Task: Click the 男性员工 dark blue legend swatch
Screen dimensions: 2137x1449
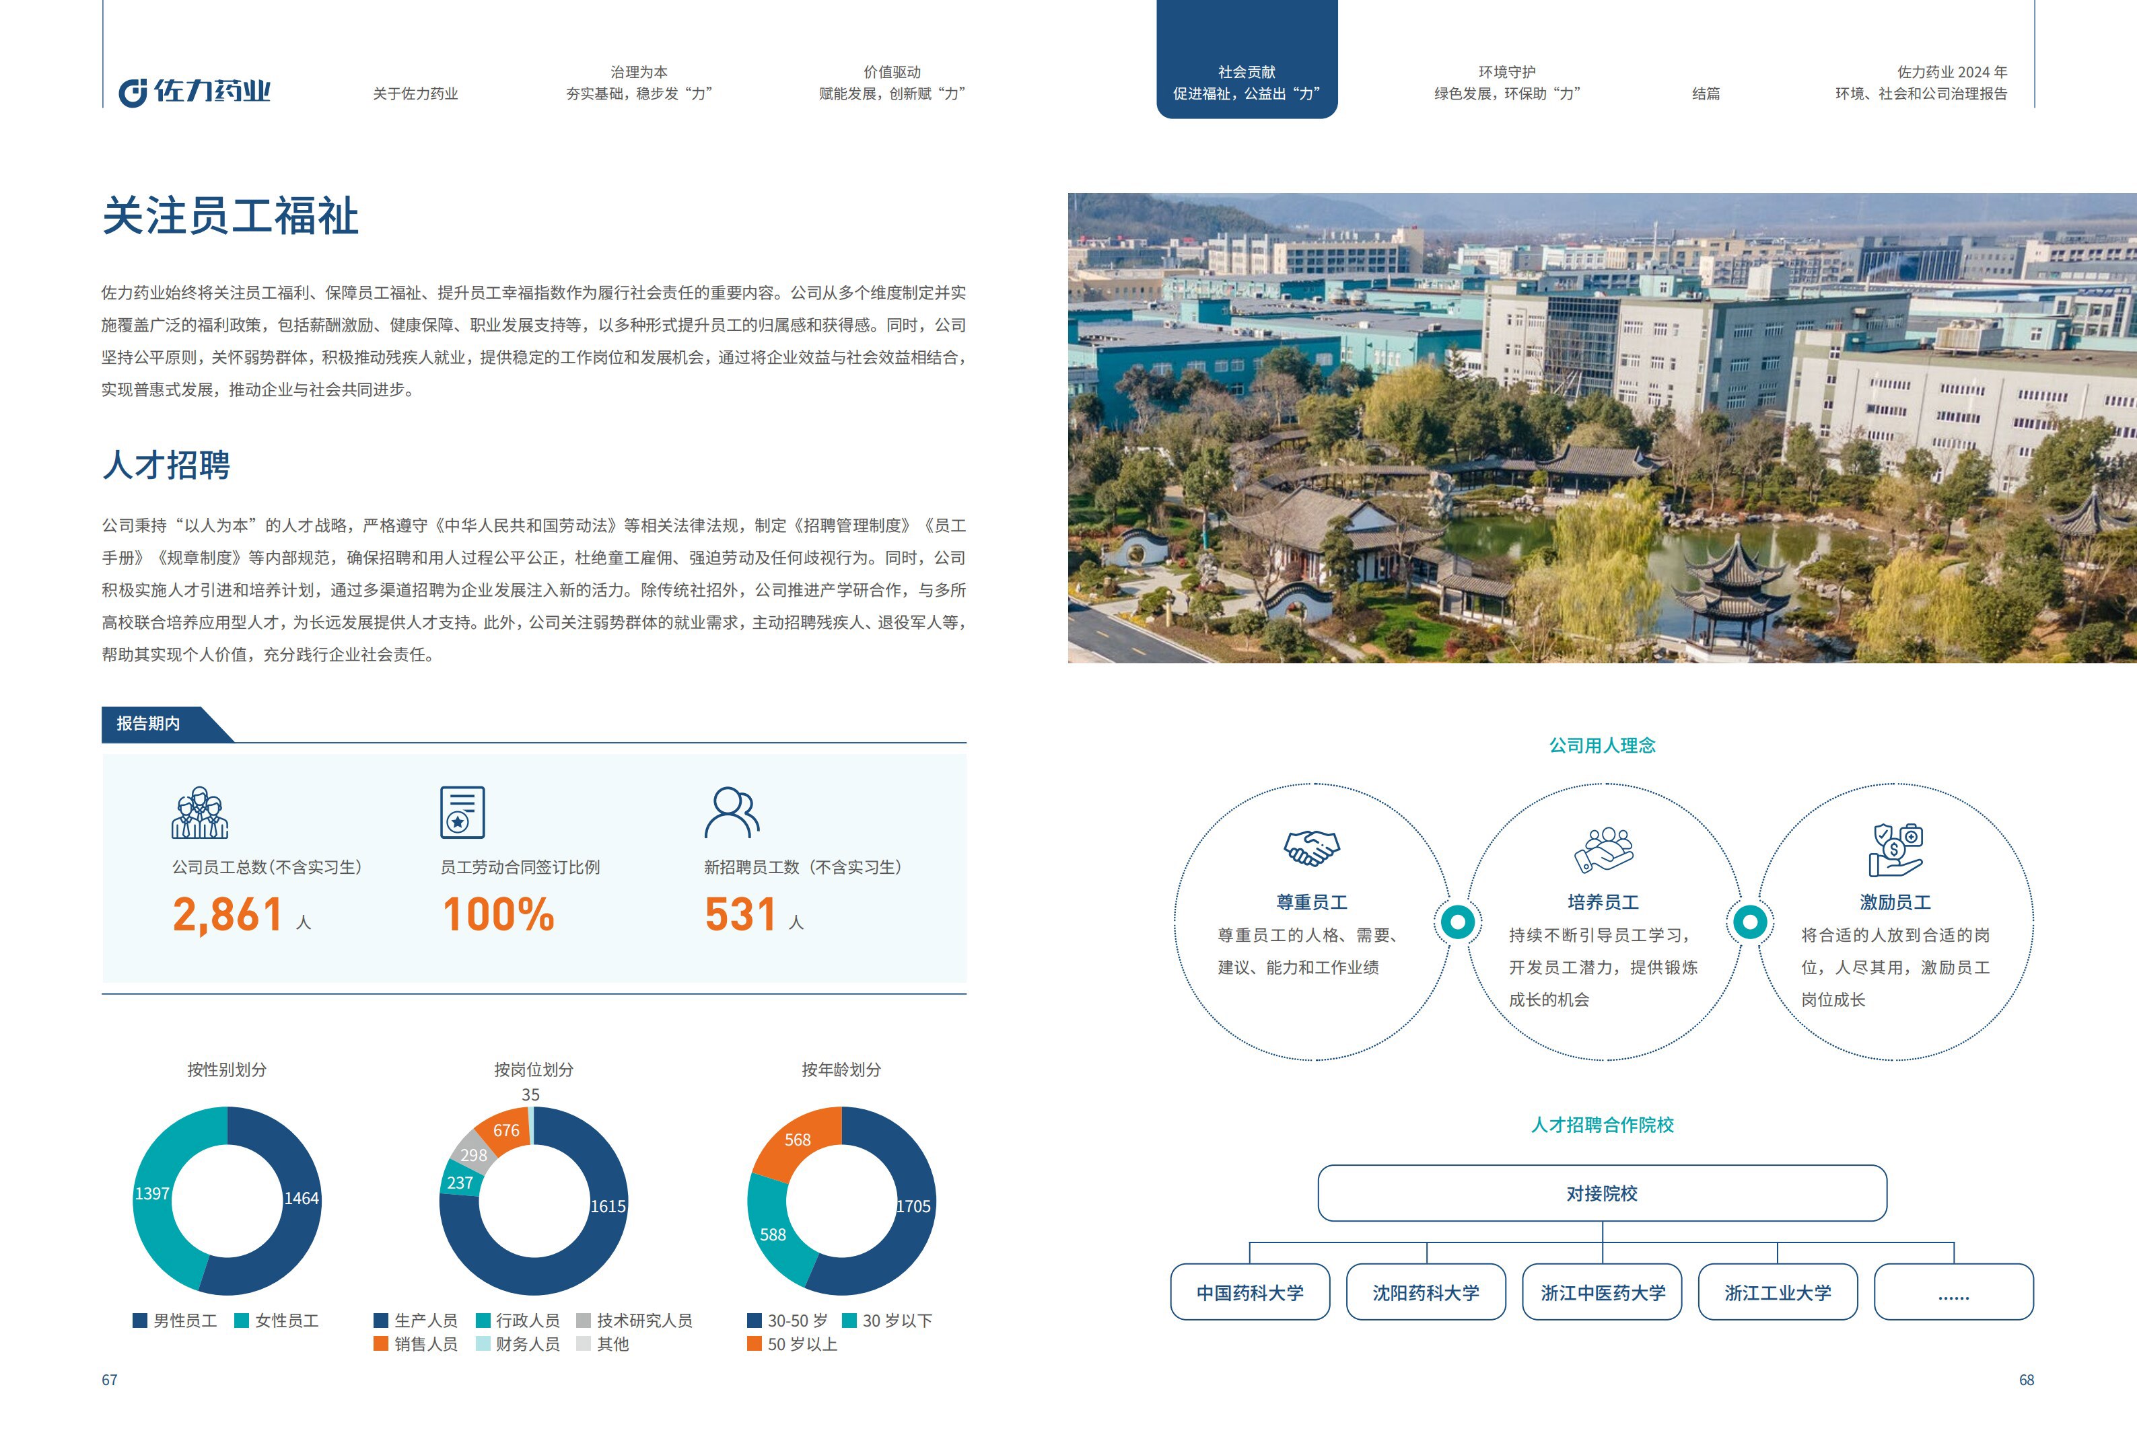Action: [140, 1321]
